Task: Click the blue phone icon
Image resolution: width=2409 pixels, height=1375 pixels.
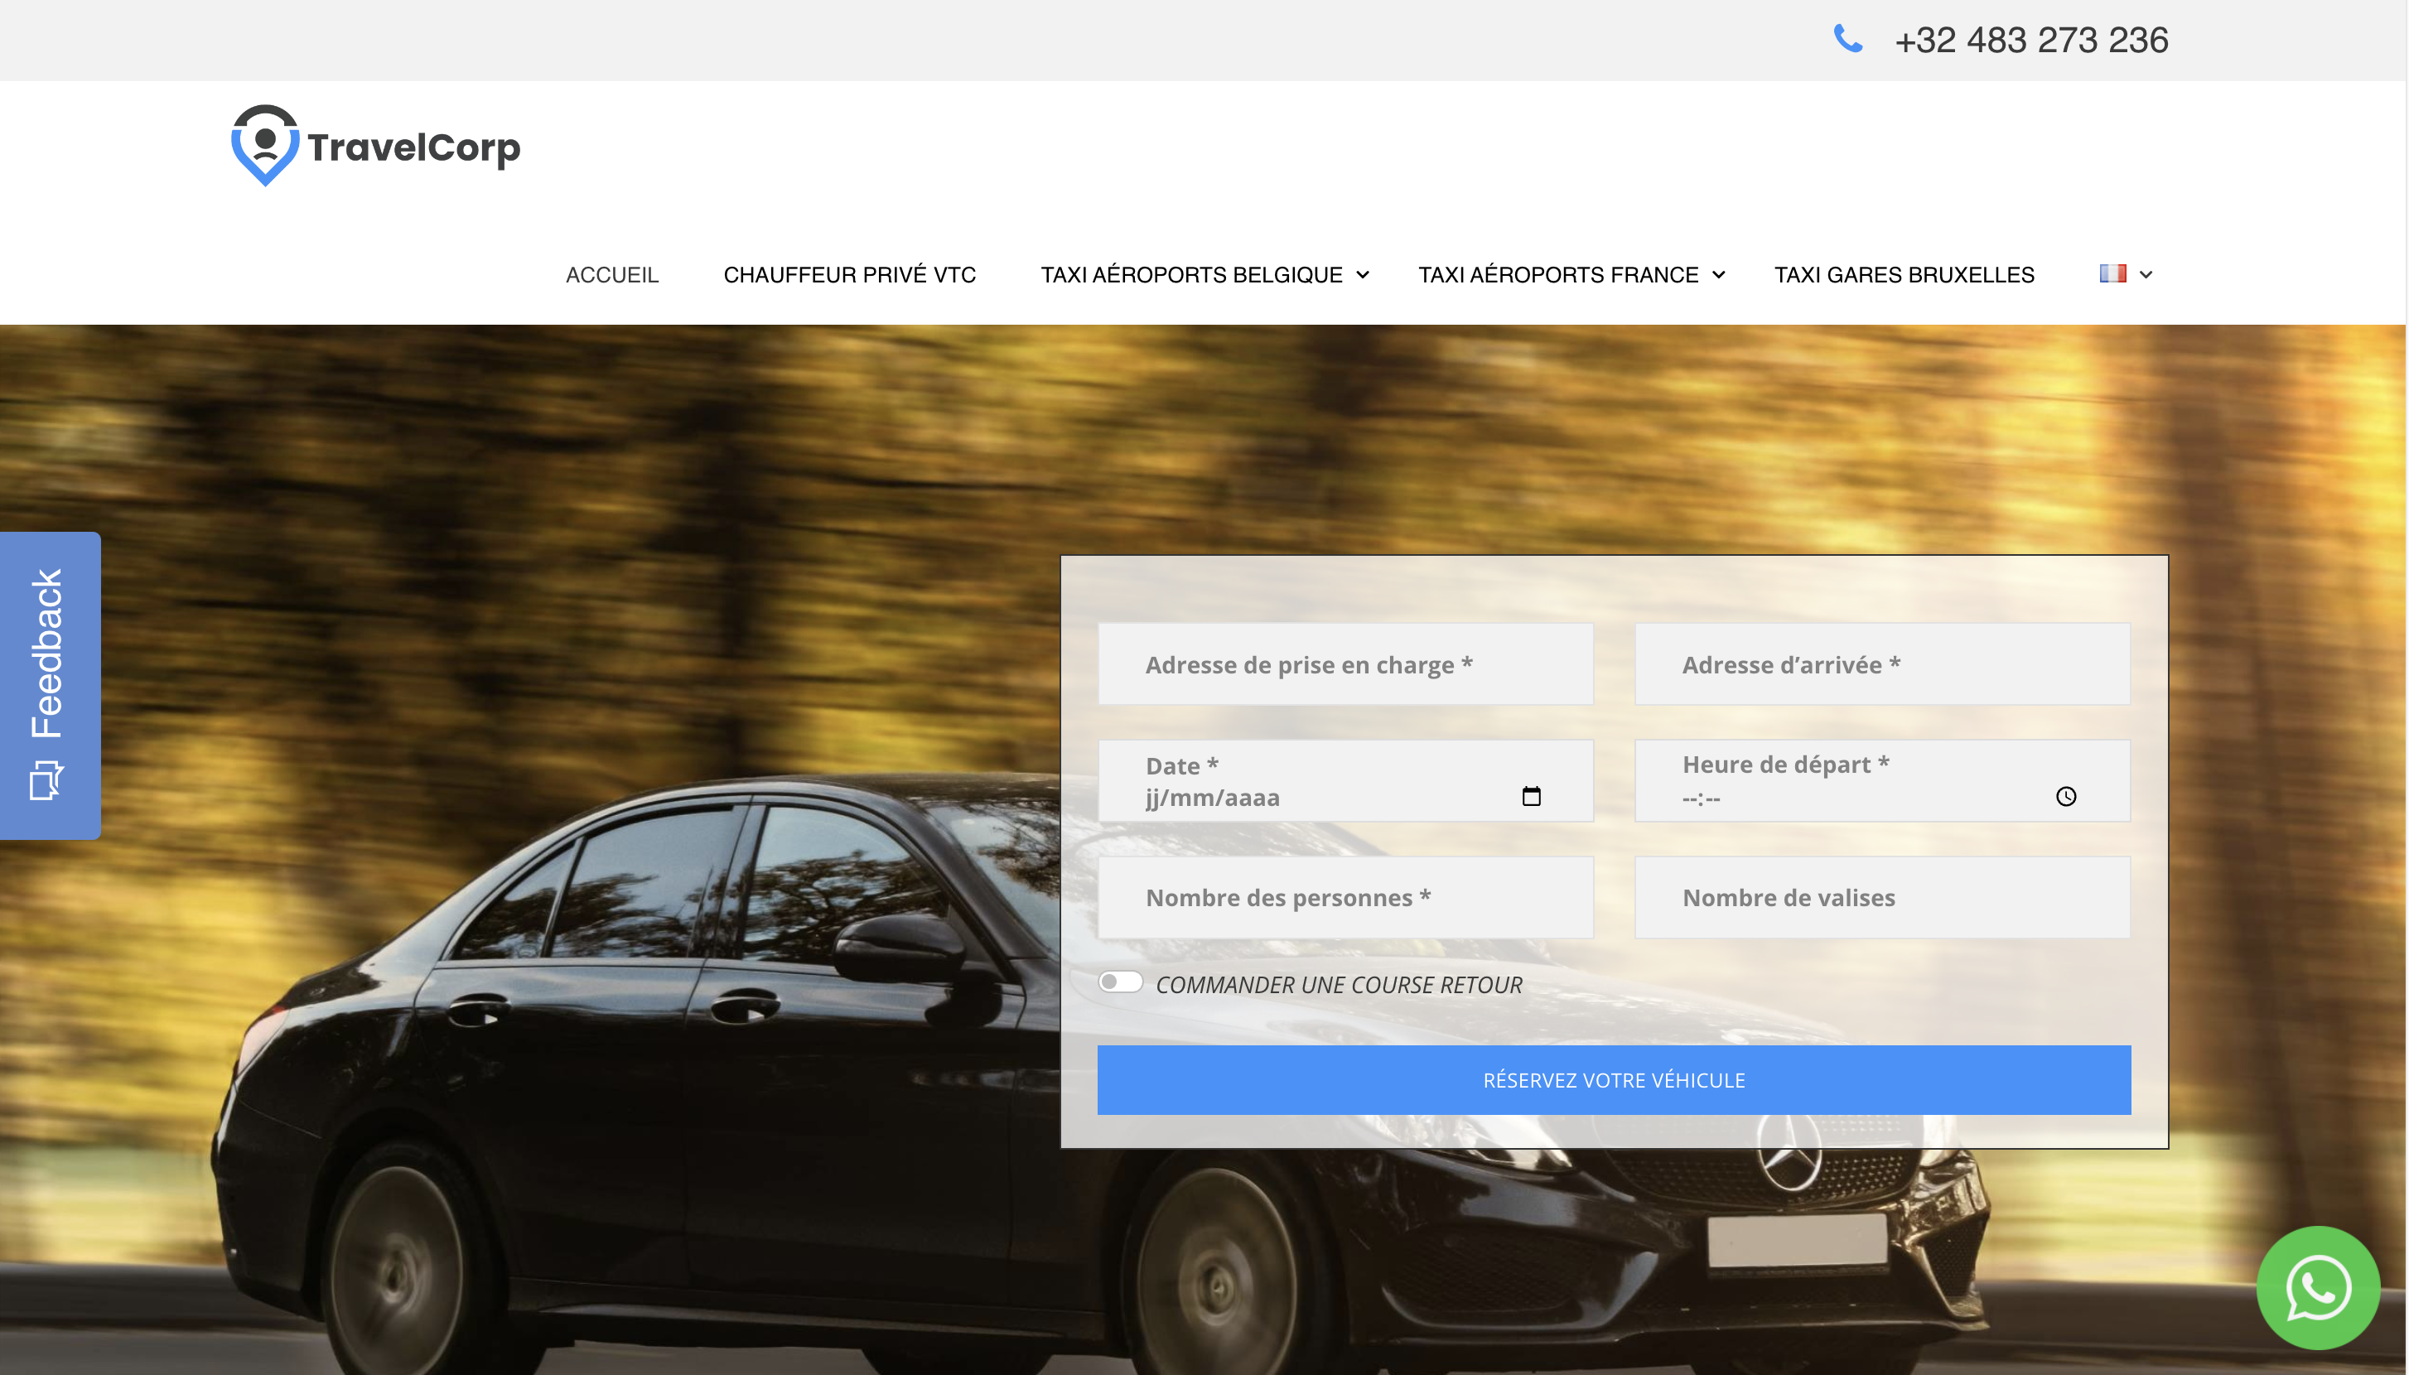Action: pos(1848,39)
